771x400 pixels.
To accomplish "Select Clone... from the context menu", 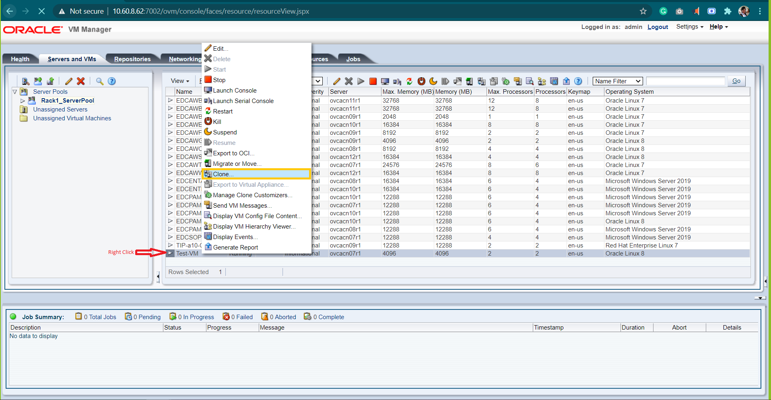I will 223,174.
